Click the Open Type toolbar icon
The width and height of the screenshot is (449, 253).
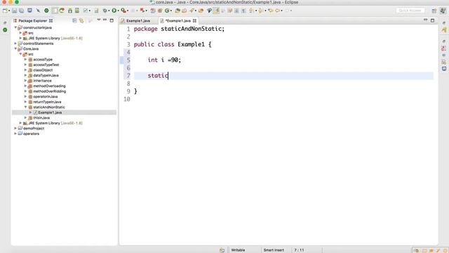click(177, 11)
